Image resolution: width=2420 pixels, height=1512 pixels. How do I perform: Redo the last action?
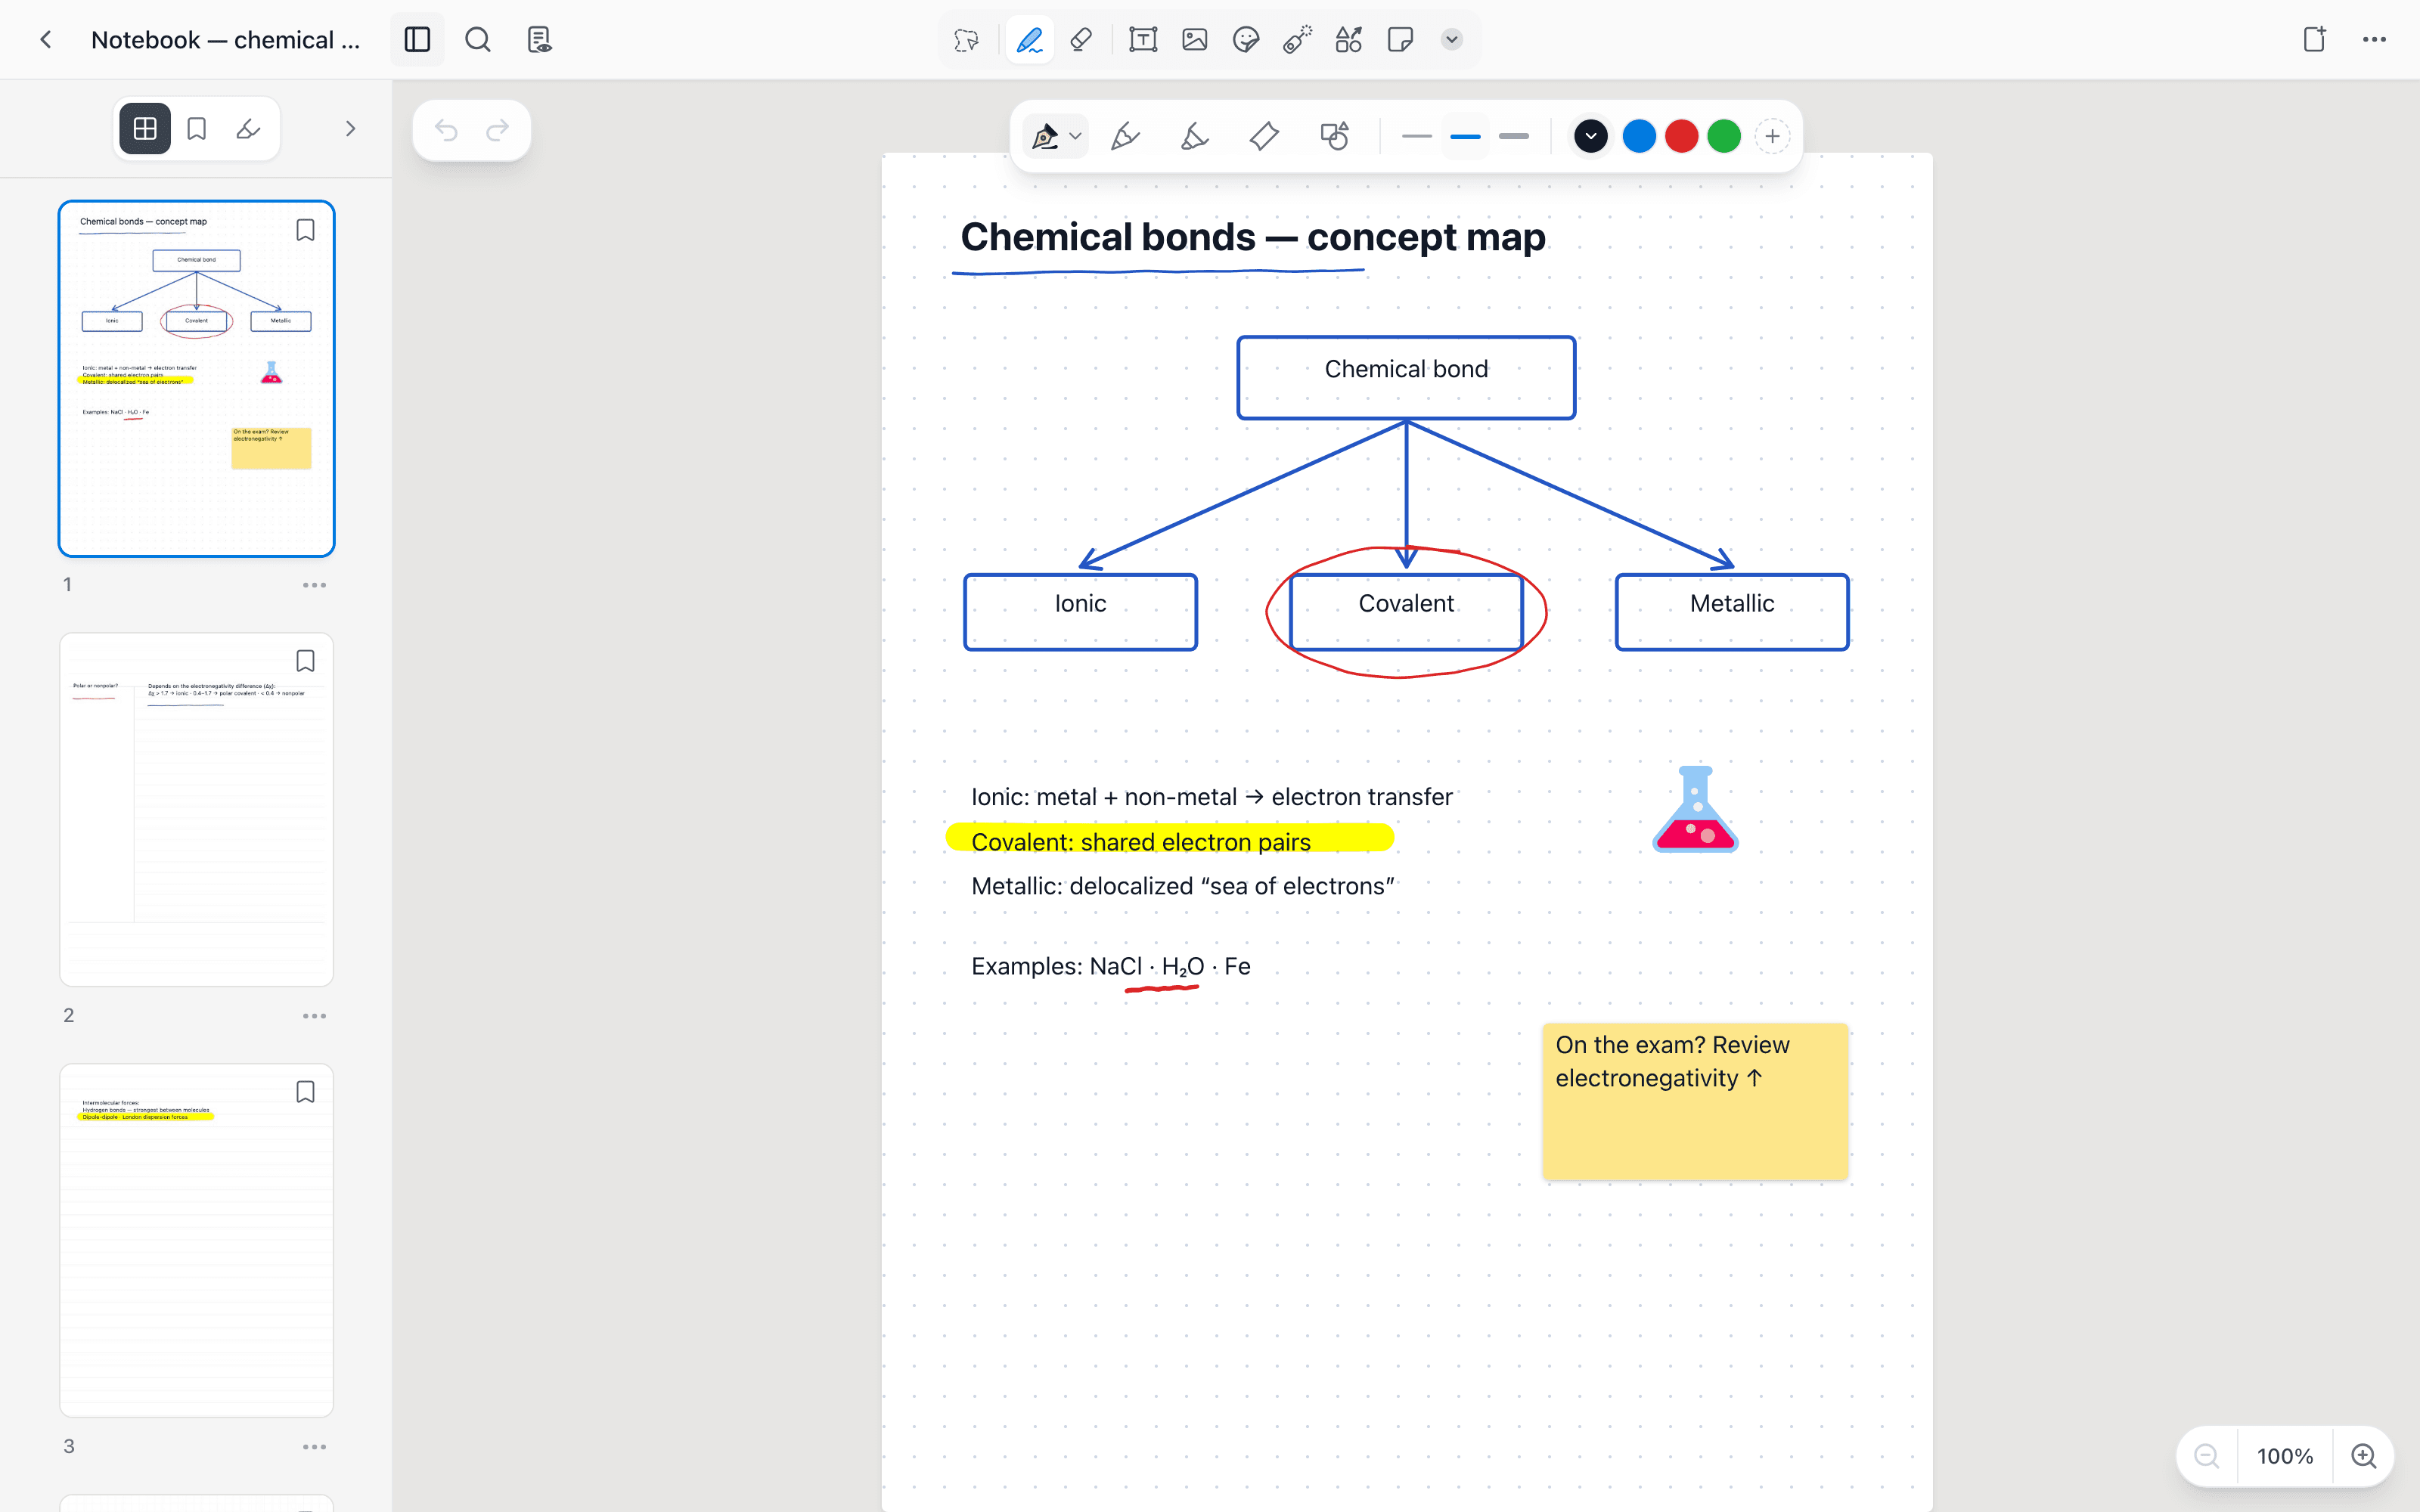click(498, 131)
